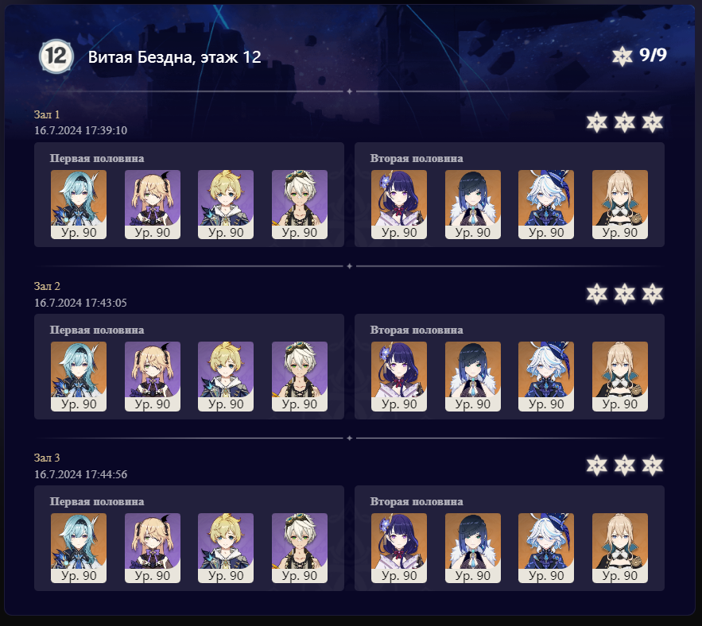Image resolution: width=702 pixels, height=626 pixels.
Task: Click the last star of Зал 2 rating
Action: coord(652,293)
